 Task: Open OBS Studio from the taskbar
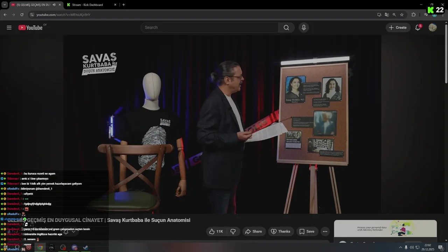click(63, 247)
